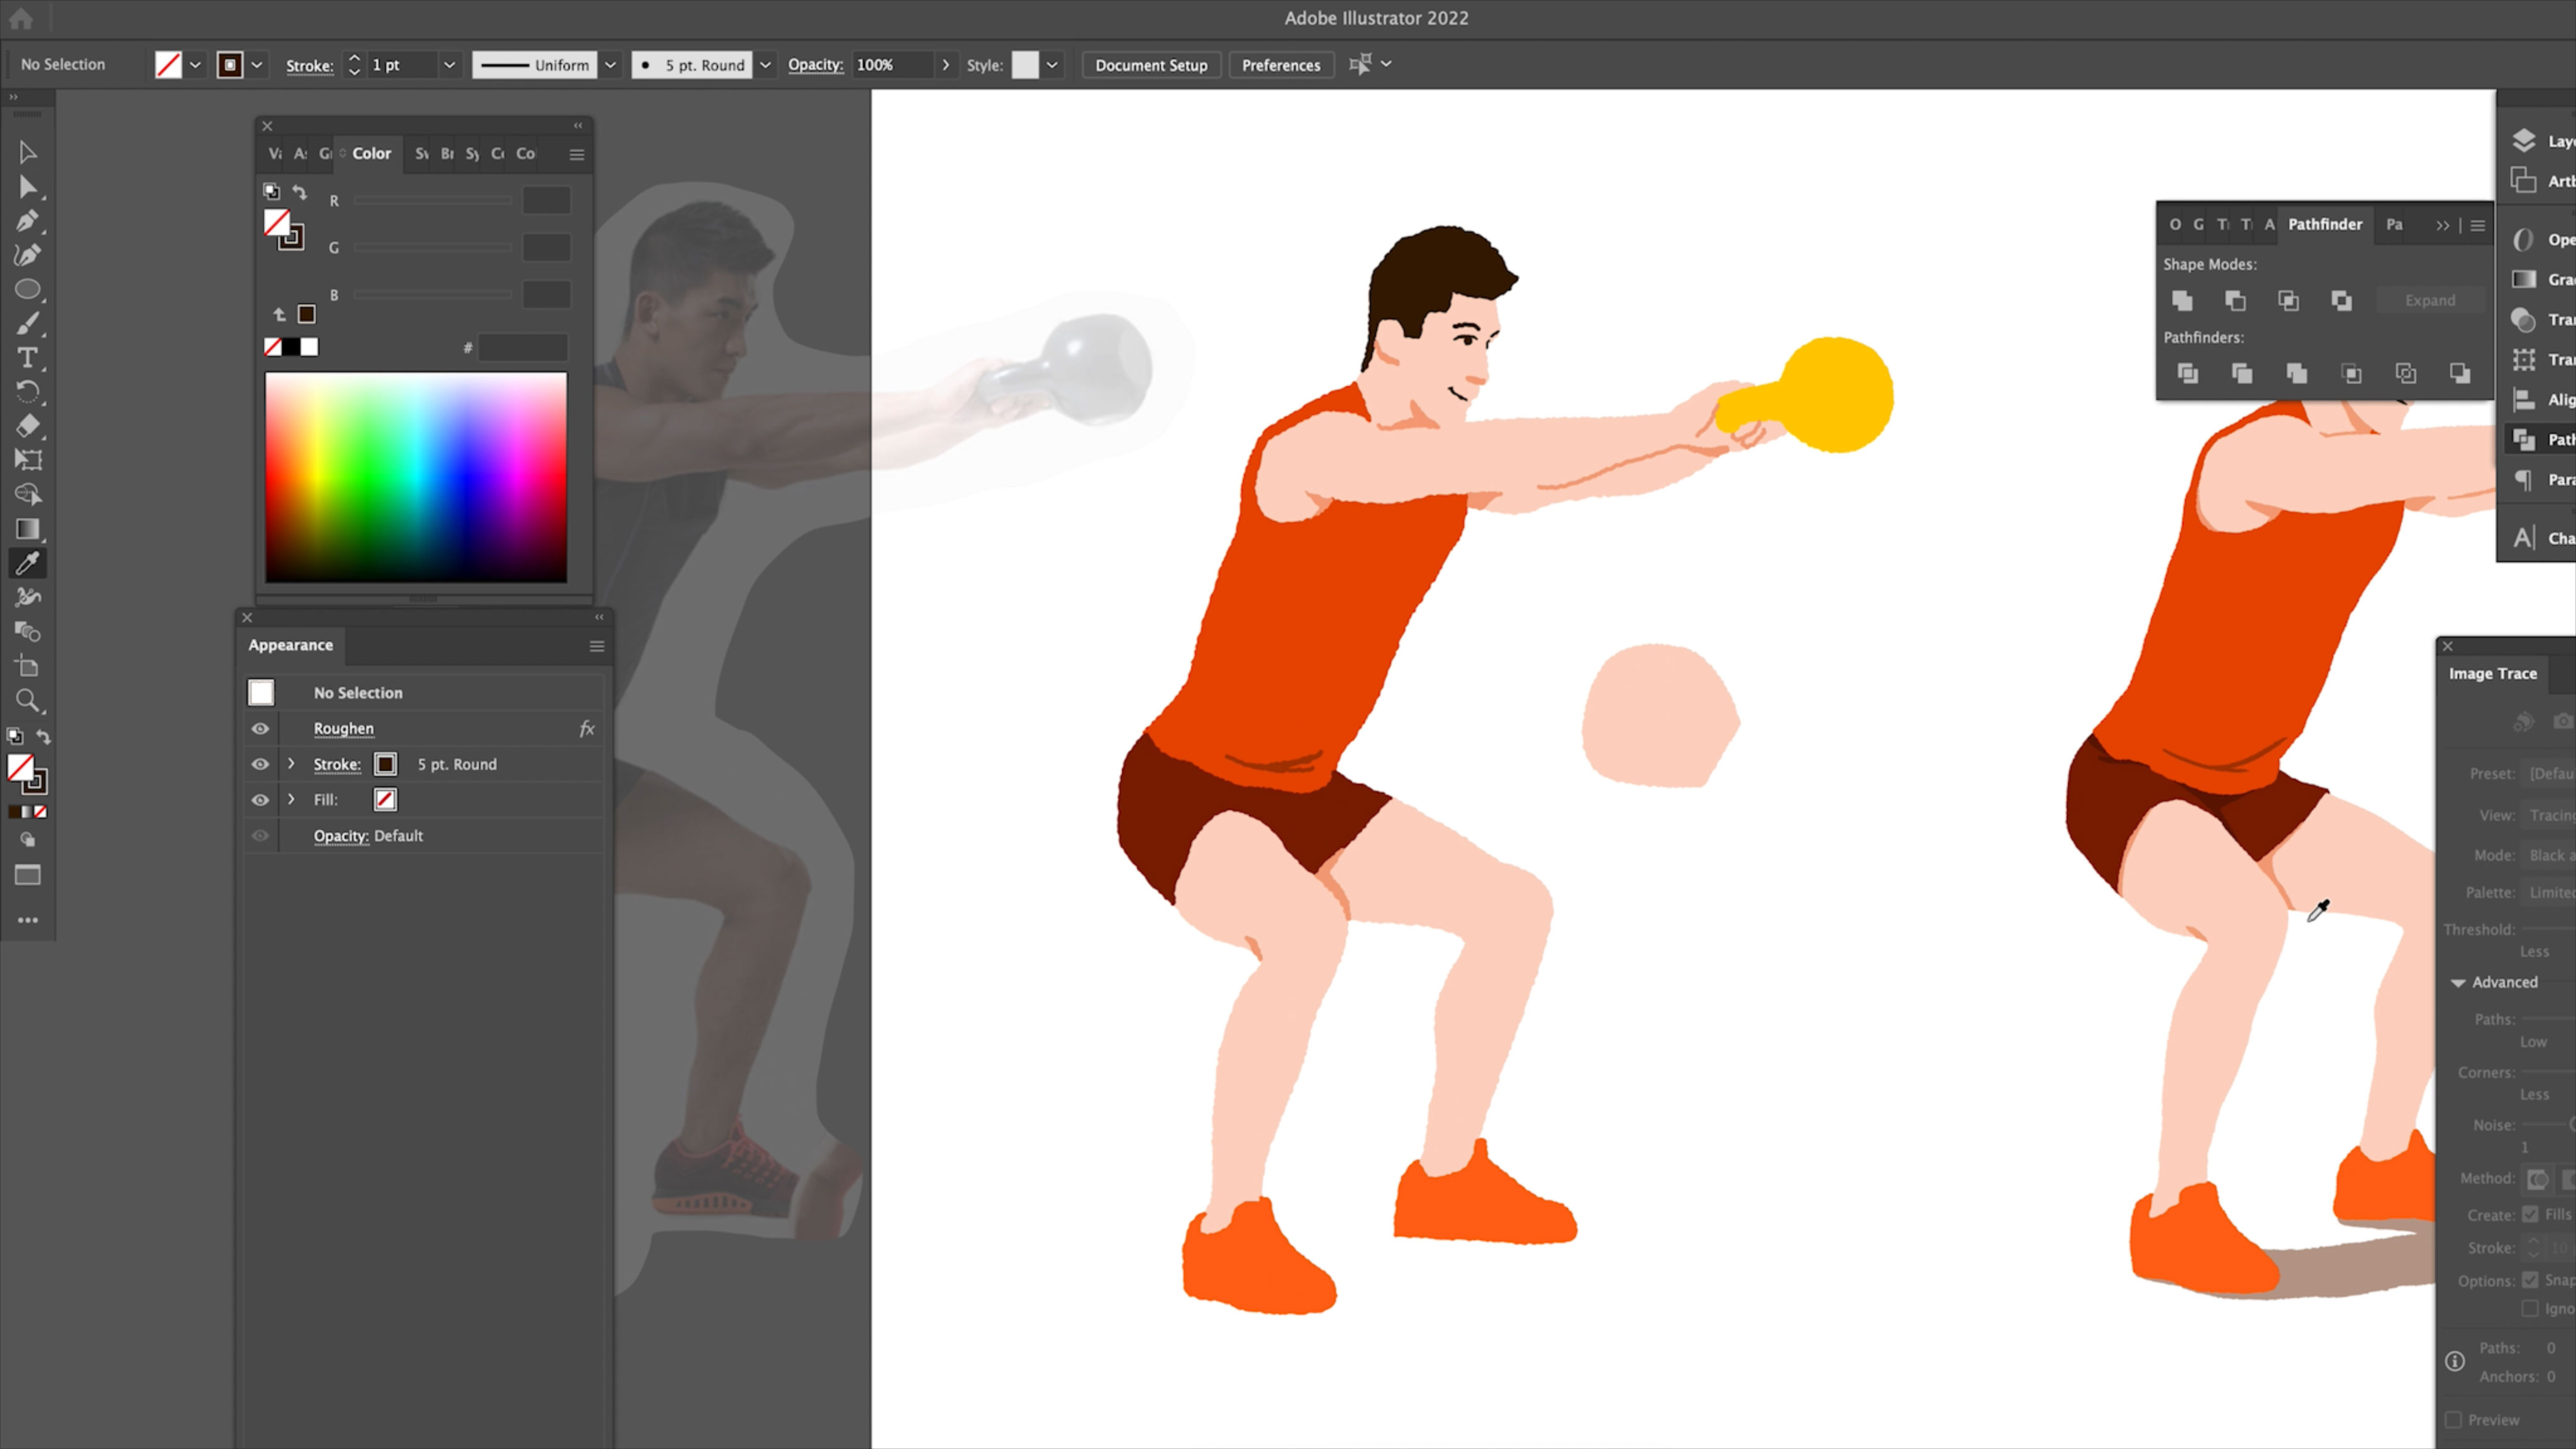Select the Curvature tool

(x=27, y=255)
